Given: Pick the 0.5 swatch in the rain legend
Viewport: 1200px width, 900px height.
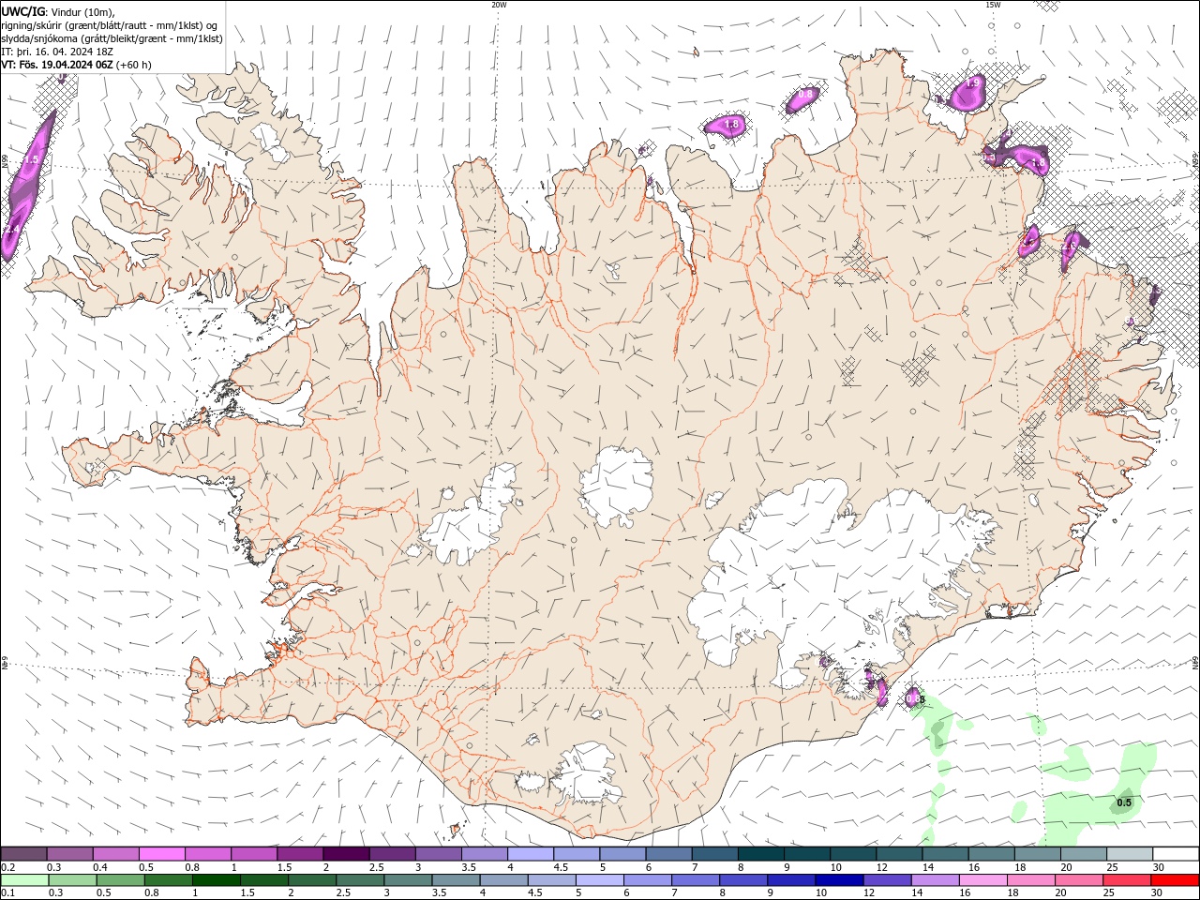Looking at the screenshot, I should pyautogui.click(x=120, y=880).
